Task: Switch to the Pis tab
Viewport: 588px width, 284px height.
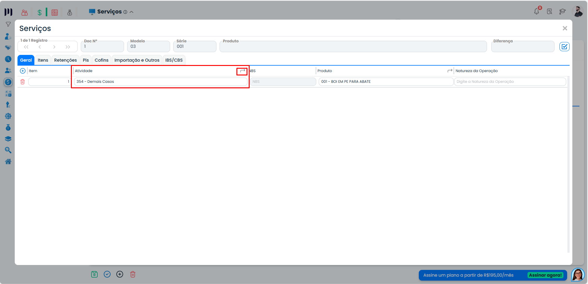Action: click(86, 60)
